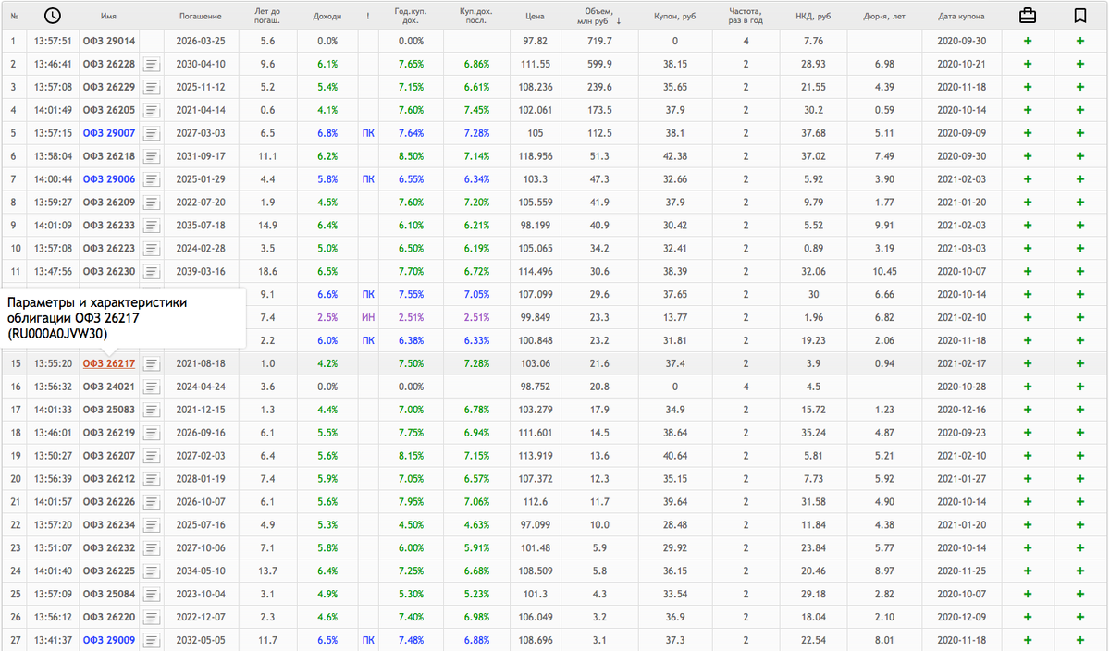Add ОФЗ 29014 to portfolio with plus
This screenshot has height=651, width=1110.
[x=1027, y=41]
